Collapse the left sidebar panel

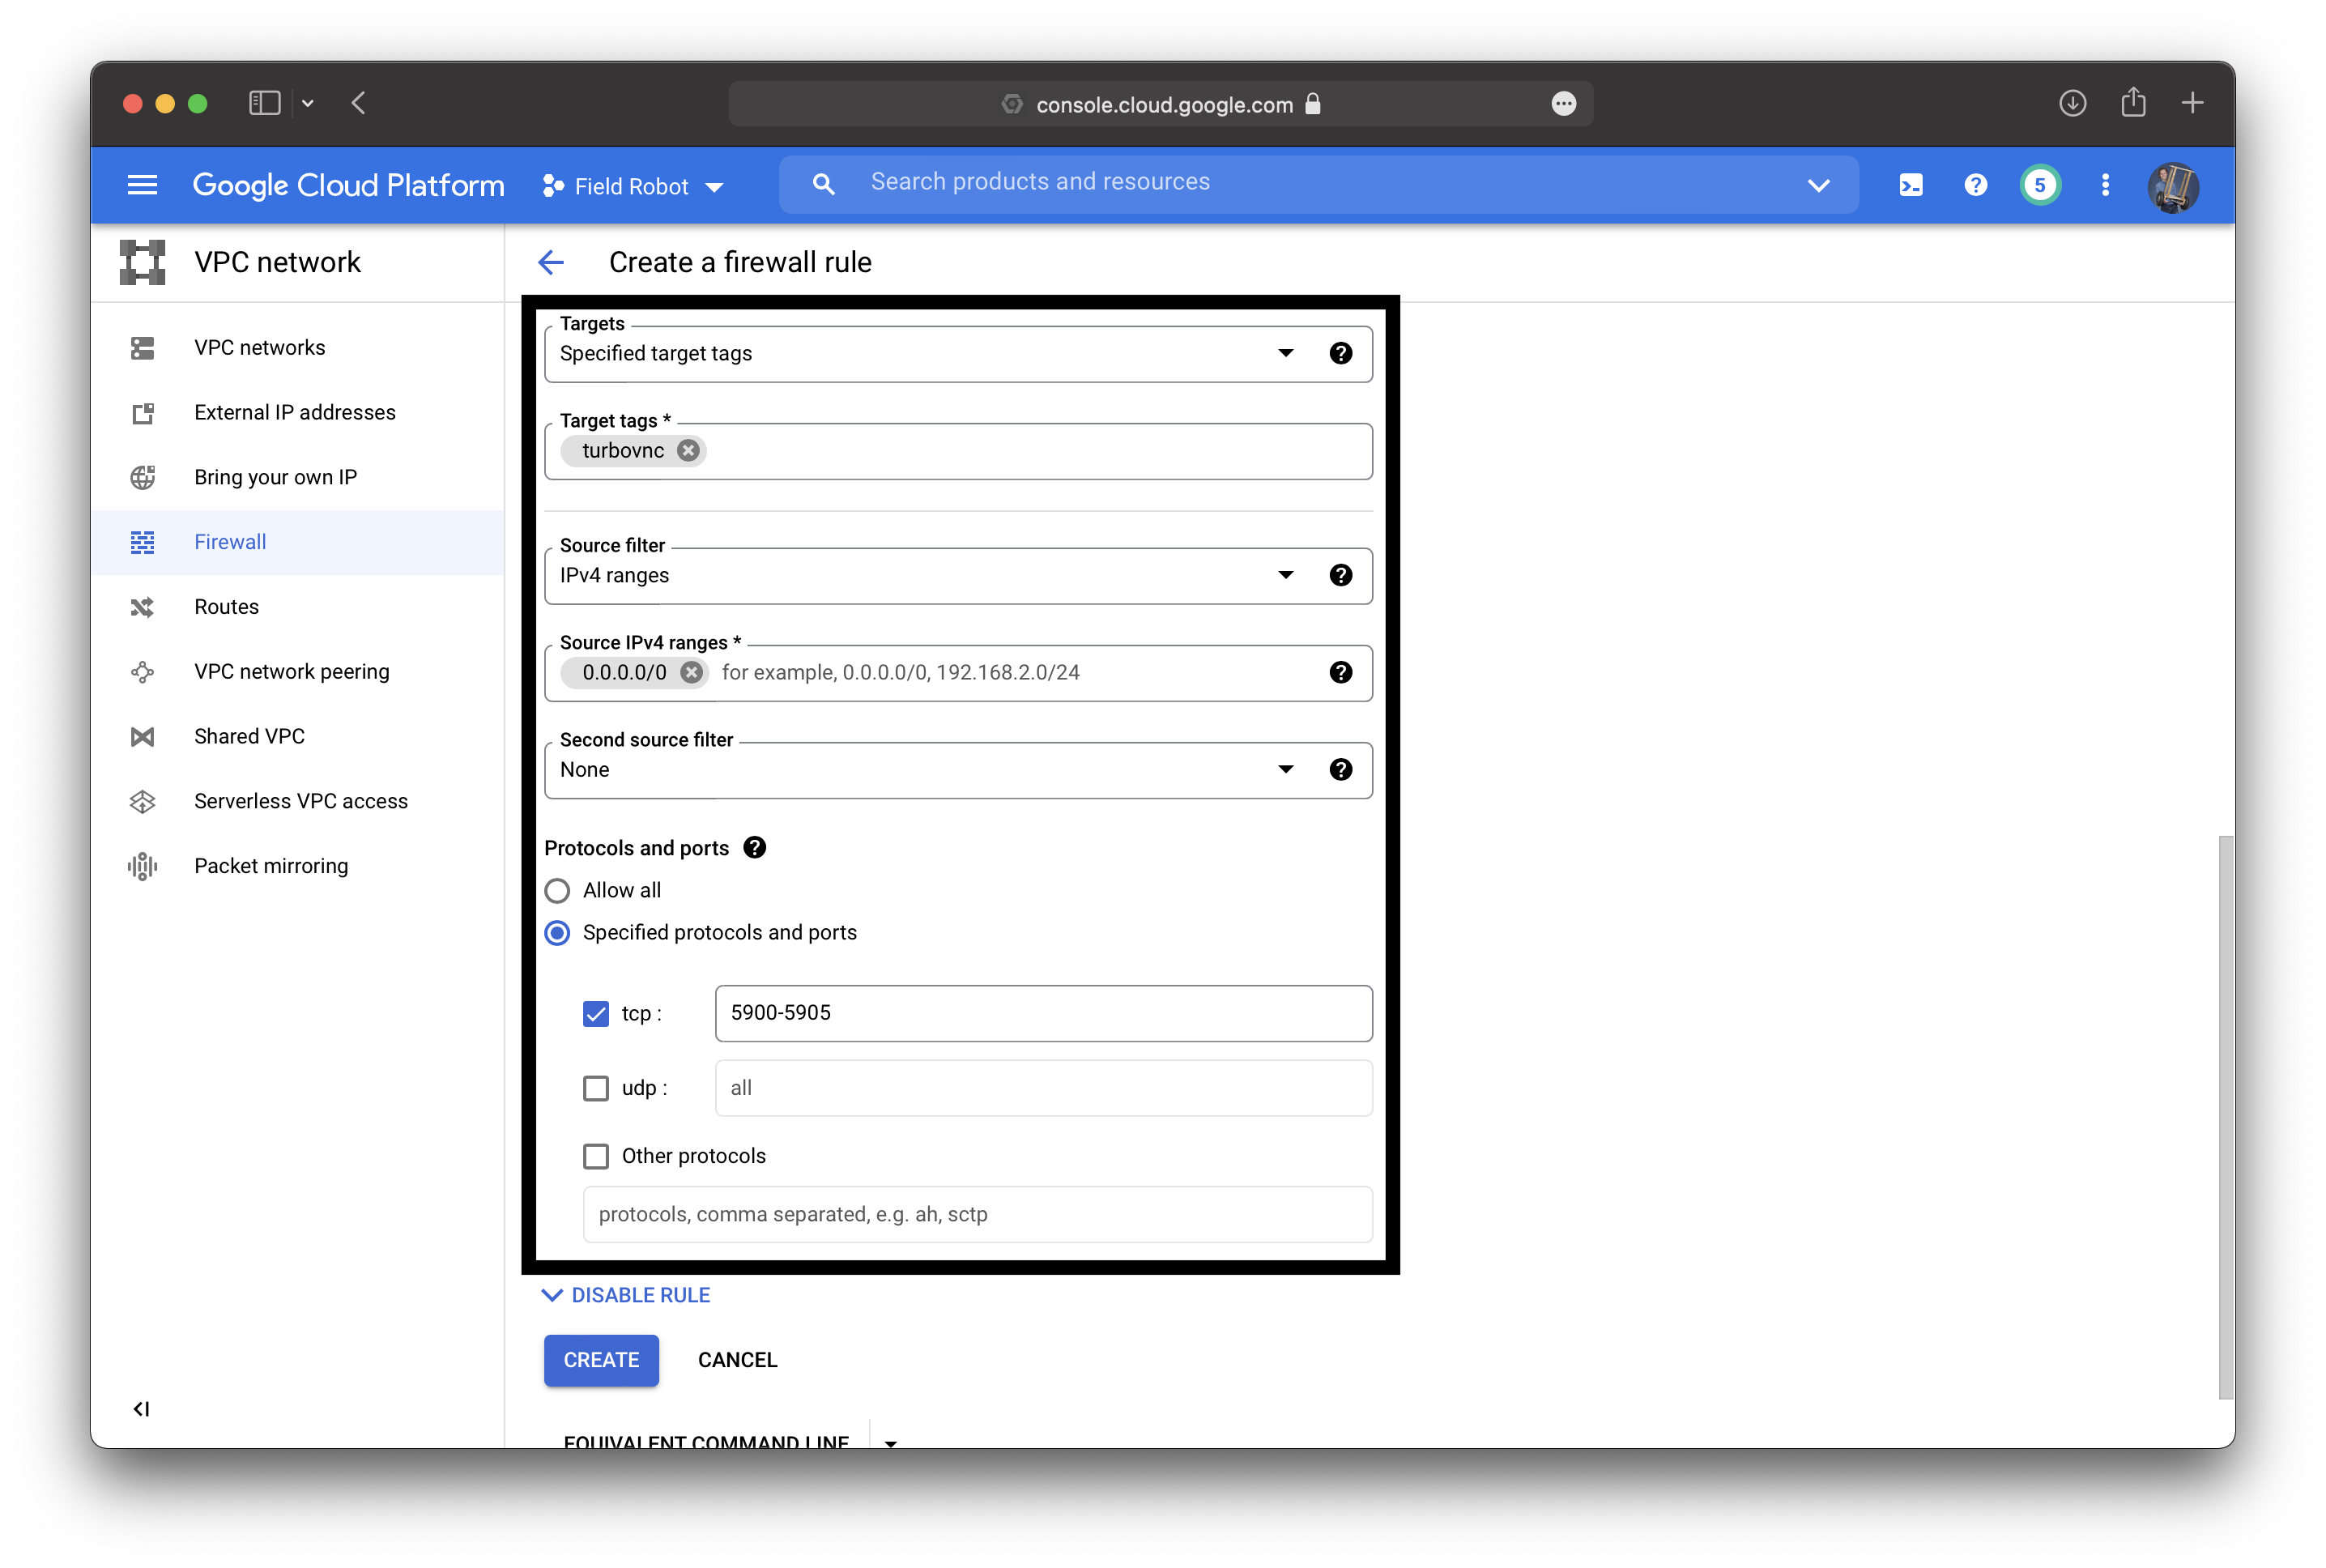point(141,1408)
